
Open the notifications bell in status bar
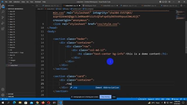coord(184,99)
